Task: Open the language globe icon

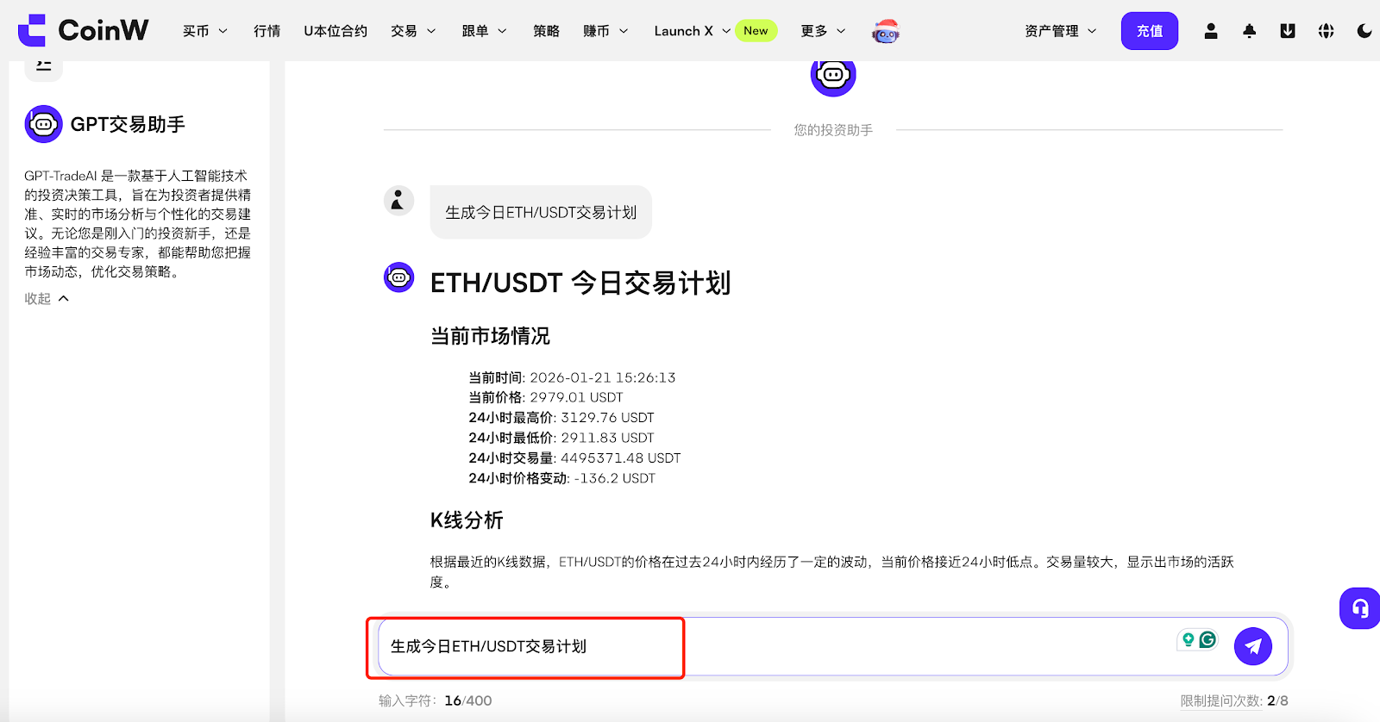Action: (x=1327, y=31)
